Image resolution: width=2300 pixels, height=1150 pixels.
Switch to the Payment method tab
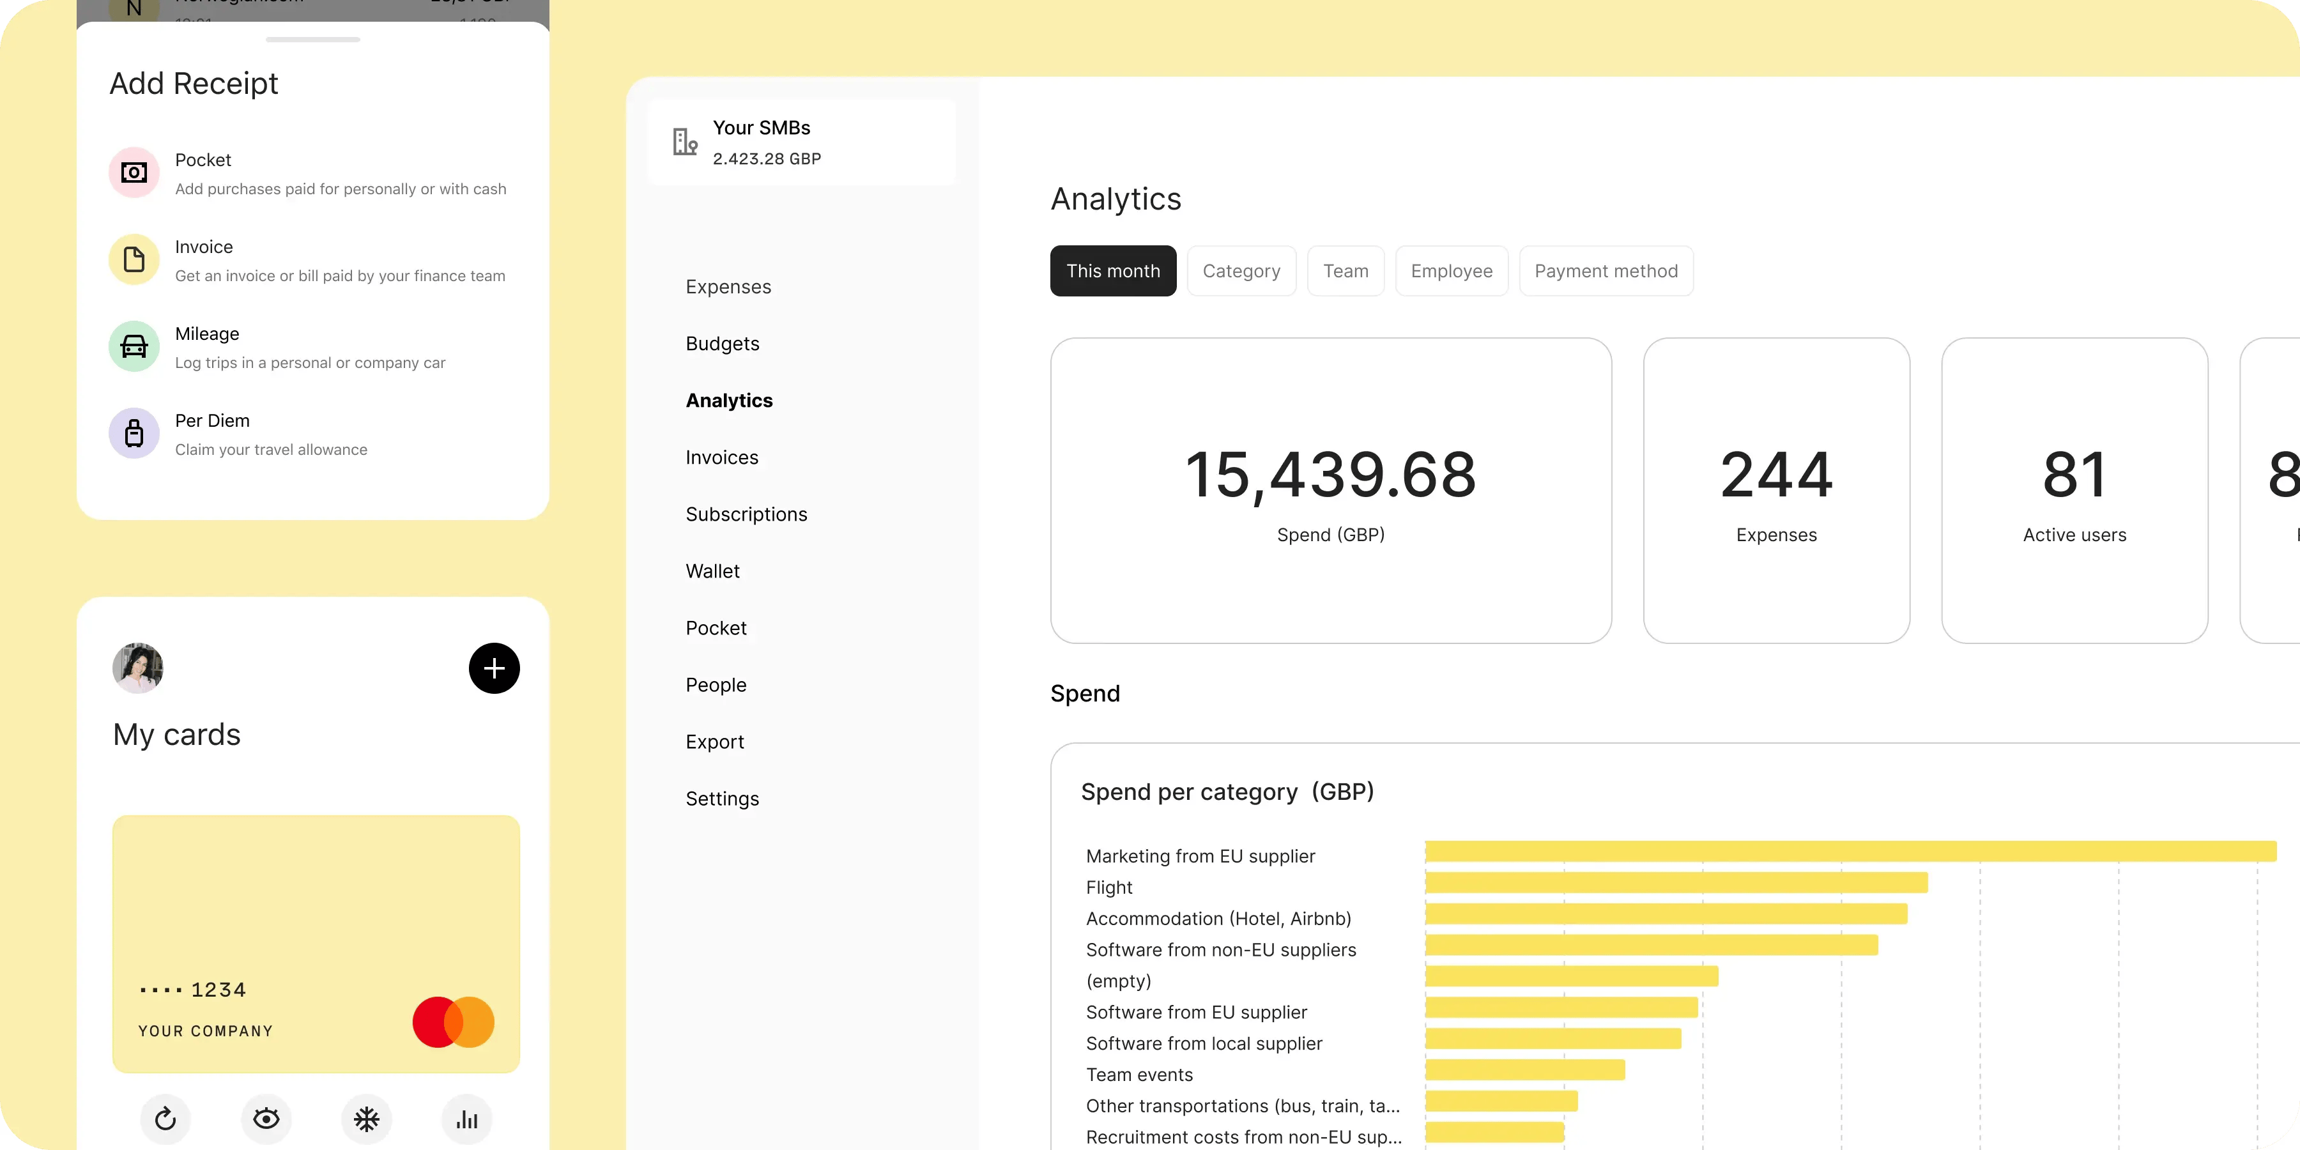[x=1606, y=270]
